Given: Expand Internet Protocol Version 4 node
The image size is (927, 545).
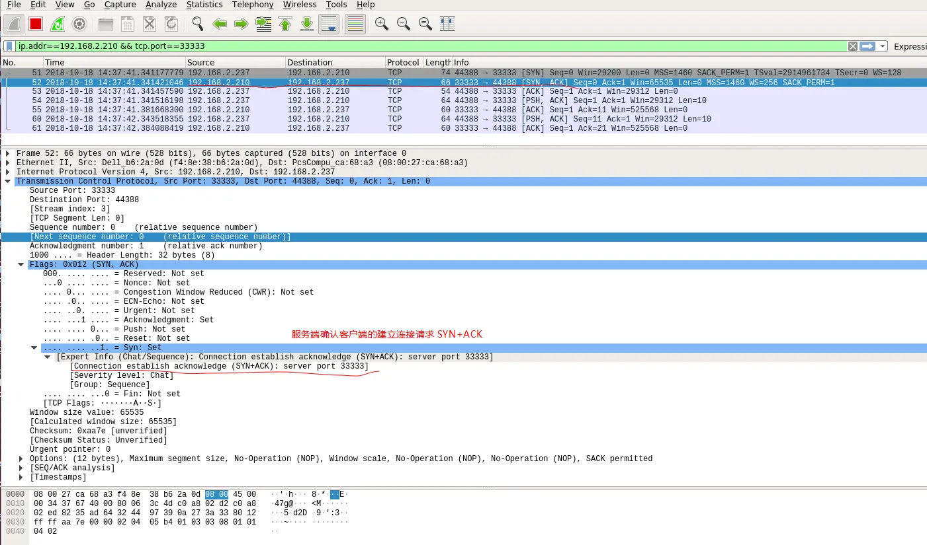Looking at the screenshot, I should [8, 172].
